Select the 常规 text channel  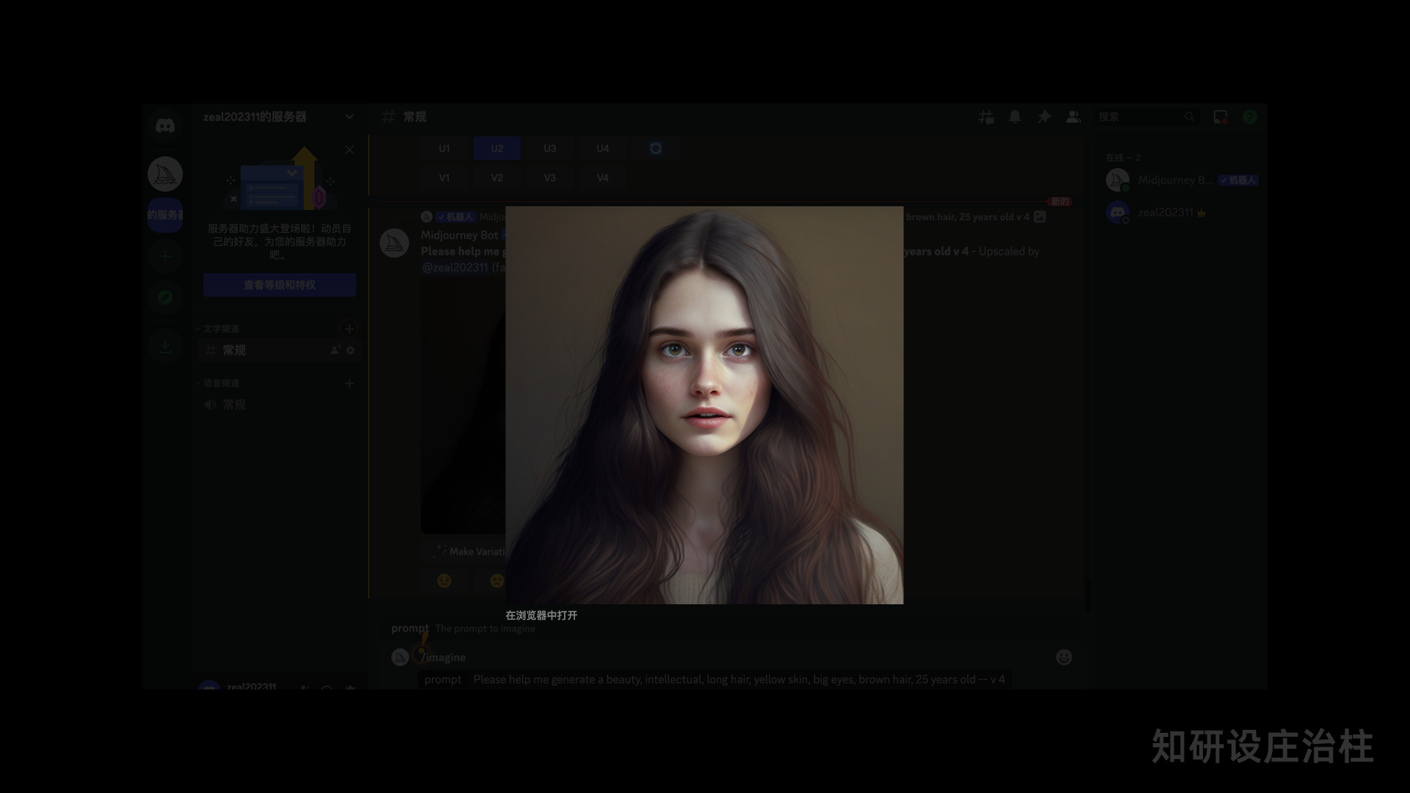tap(235, 350)
